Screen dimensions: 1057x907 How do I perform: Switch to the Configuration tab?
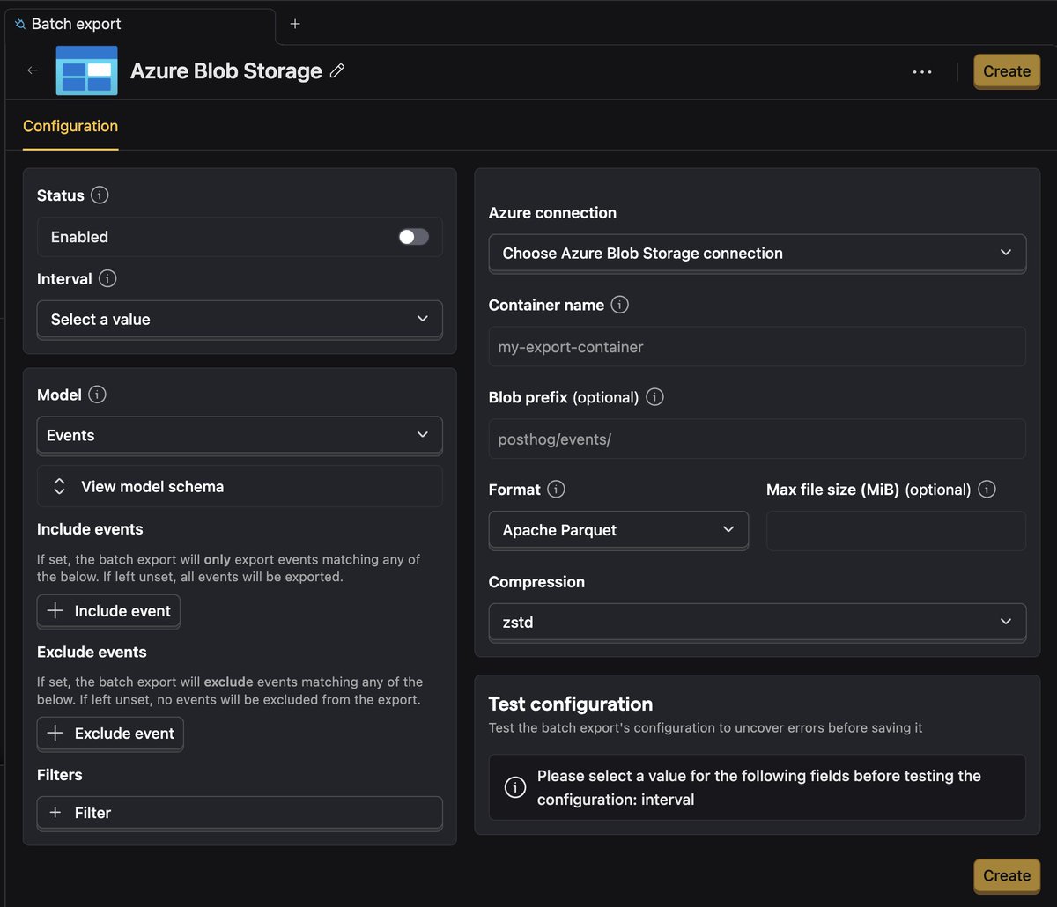(x=70, y=126)
